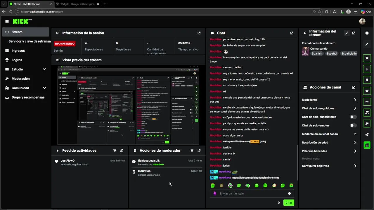Image resolution: width=374 pixels, height=210 pixels.
Task: Toggle Chat de solo-suscriptores switch
Action: point(353,117)
